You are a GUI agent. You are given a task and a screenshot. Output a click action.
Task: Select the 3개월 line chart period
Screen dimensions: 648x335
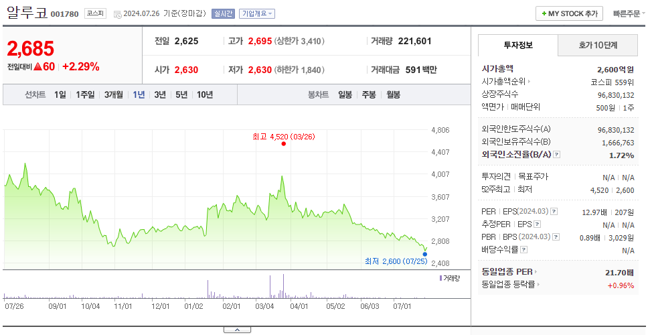114,94
